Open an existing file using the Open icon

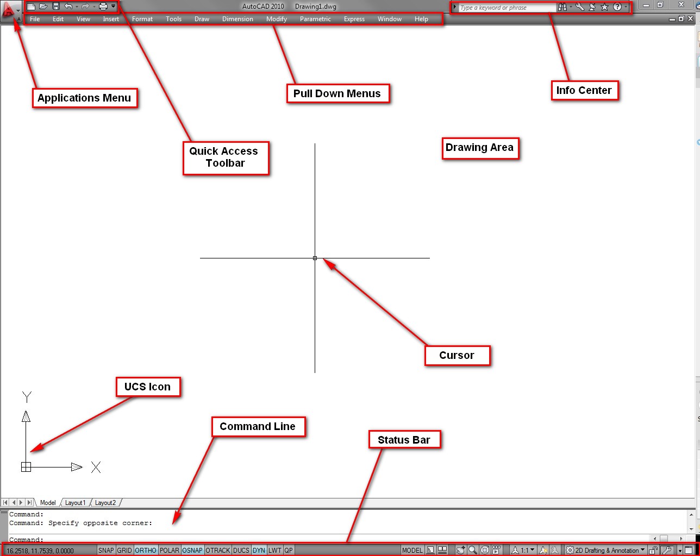click(x=43, y=7)
